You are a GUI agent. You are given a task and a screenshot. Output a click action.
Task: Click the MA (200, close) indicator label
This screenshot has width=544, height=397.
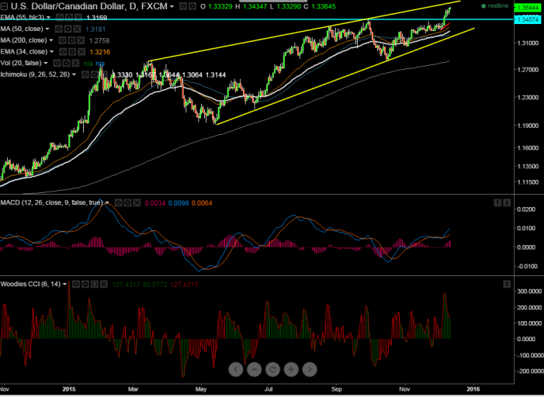tap(23, 40)
